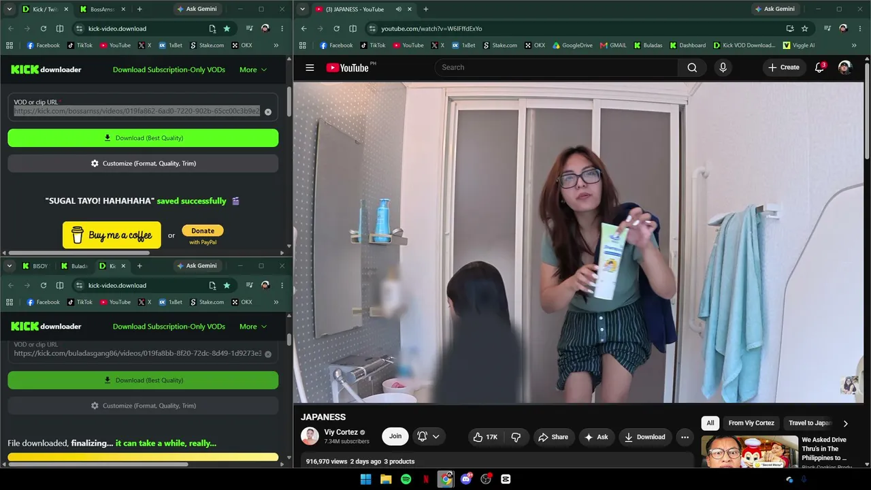This screenshot has width=871, height=490.
Task: Open YouTube guide hamburger menu
Action: point(310,67)
